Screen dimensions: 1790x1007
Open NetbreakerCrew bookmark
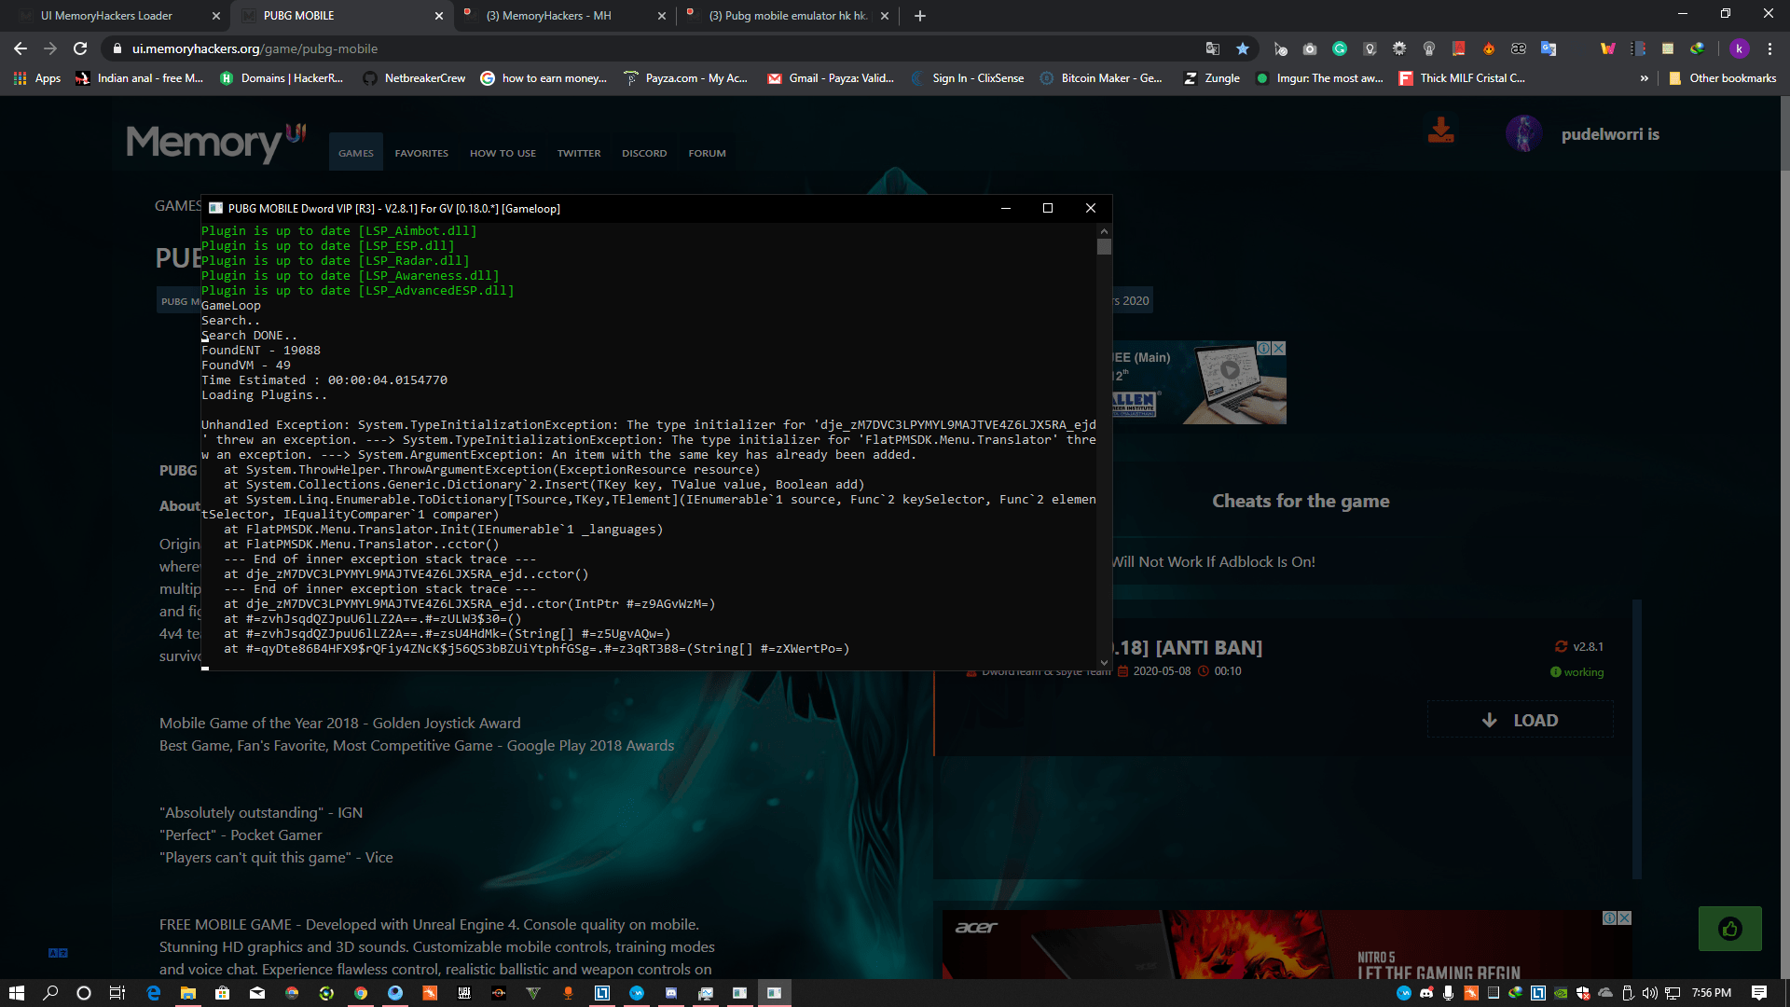pyautogui.click(x=414, y=78)
